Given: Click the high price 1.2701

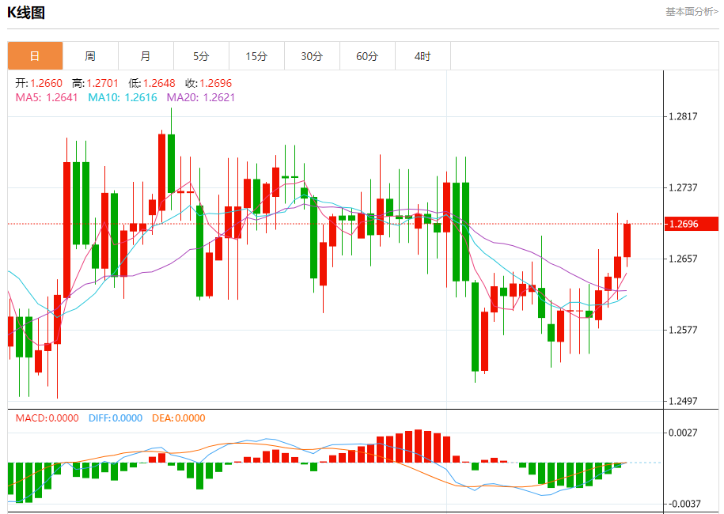Looking at the screenshot, I should [103, 84].
